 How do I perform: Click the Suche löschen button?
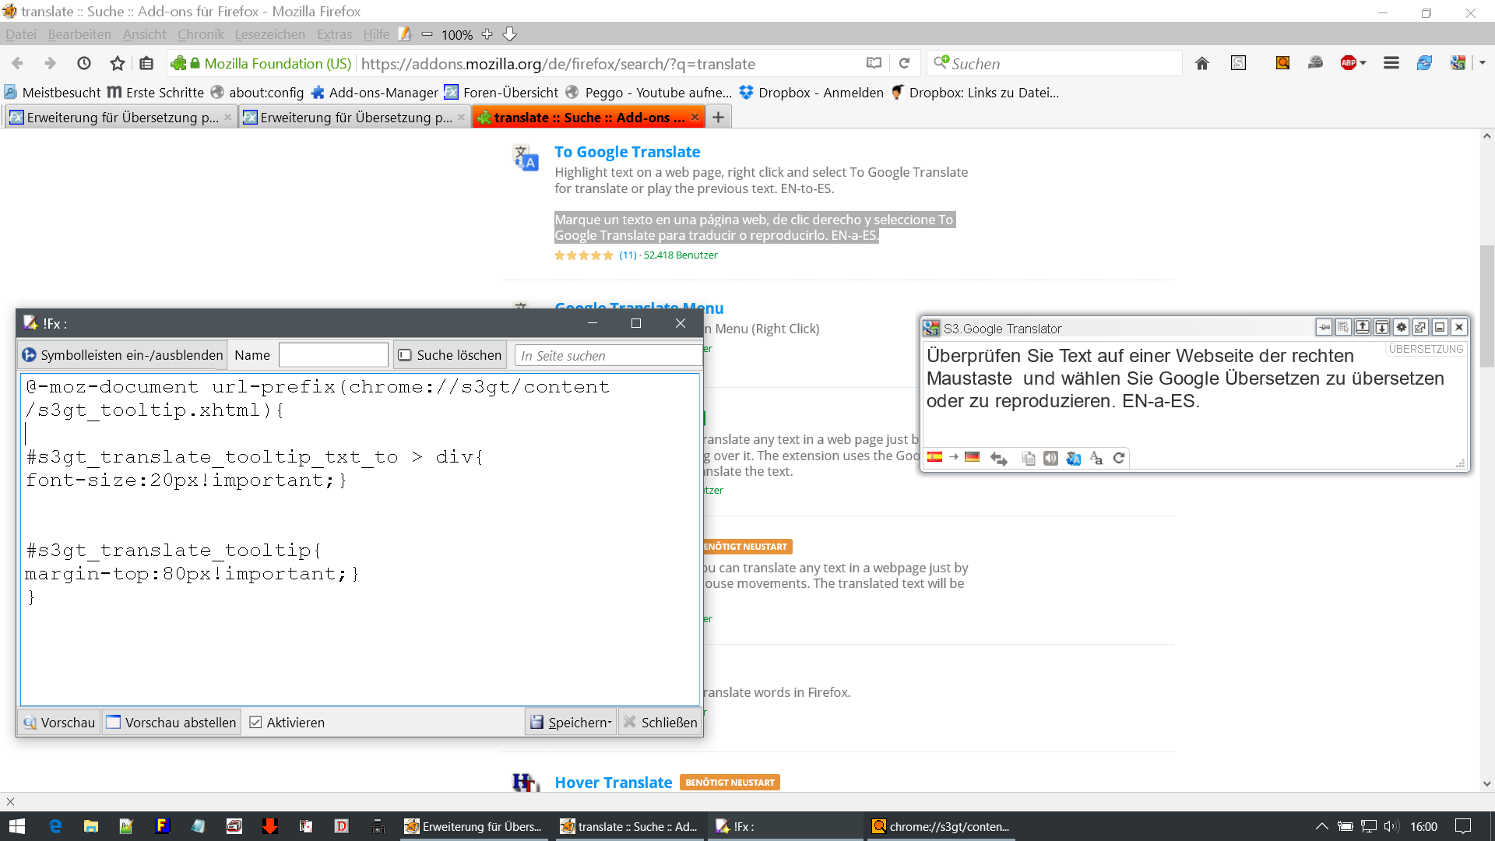point(450,355)
